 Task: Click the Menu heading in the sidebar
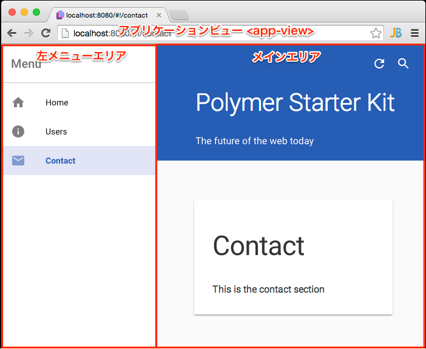pyautogui.click(x=26, y=64)
